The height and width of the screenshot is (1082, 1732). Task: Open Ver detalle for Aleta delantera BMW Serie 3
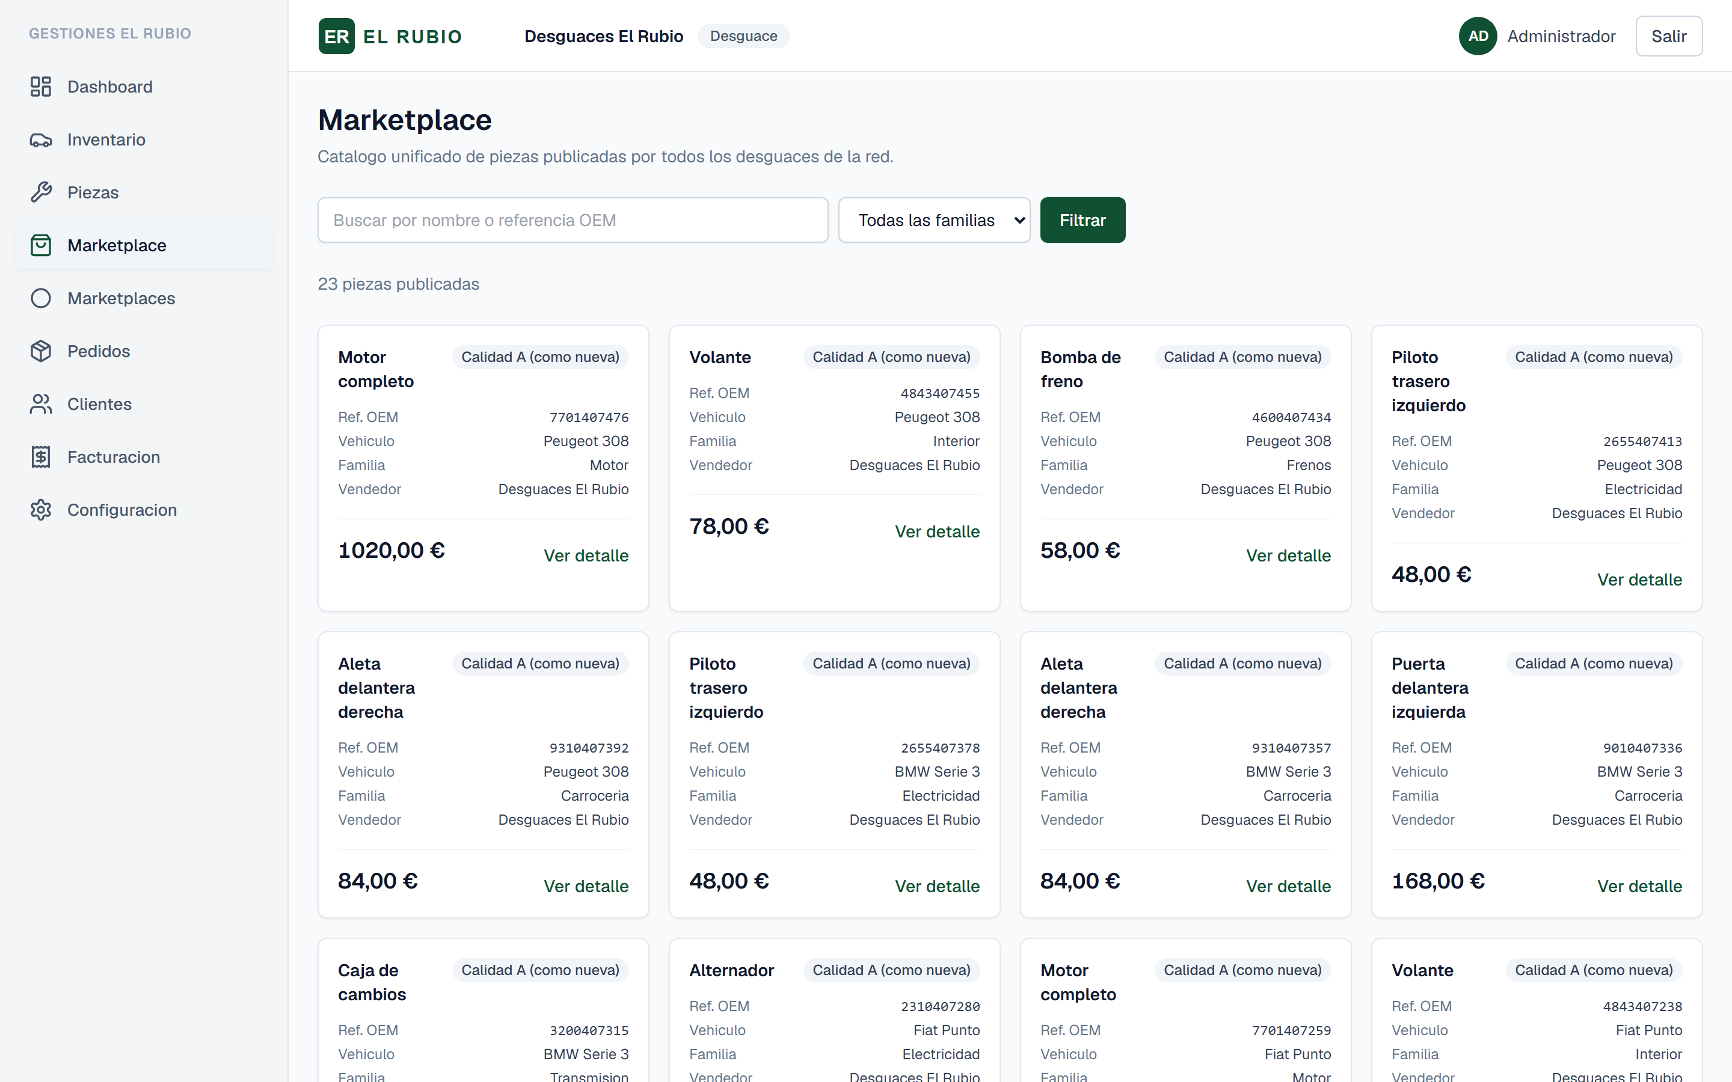pyautogui.click(x=1288, y=887)
